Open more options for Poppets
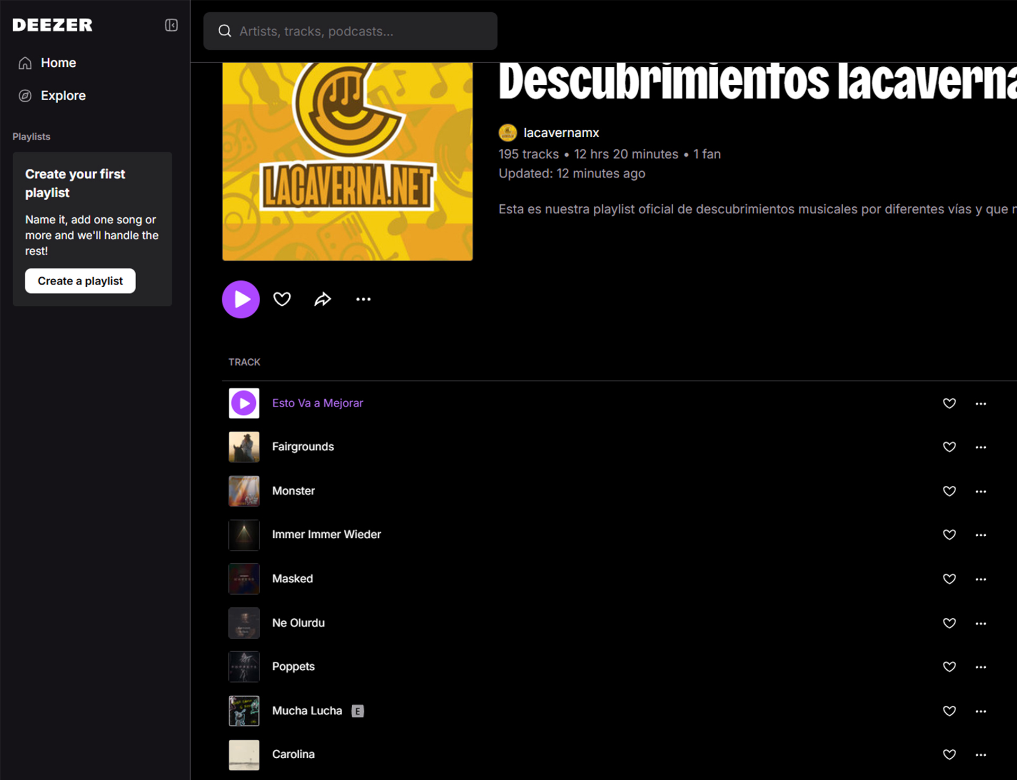 coord(981,667)
